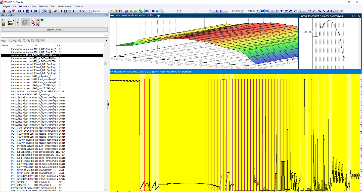Select the PCR_rSrvRgn_C list row
The height and width of the screenshot is (192, 362).
52,182
